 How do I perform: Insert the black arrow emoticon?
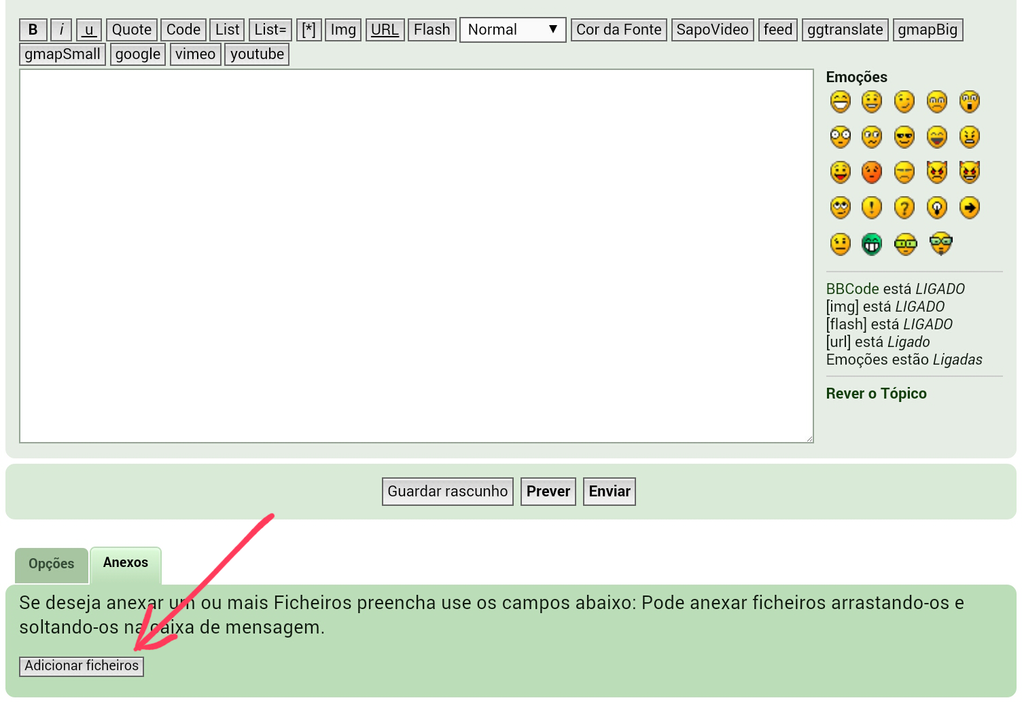(970, 208)
